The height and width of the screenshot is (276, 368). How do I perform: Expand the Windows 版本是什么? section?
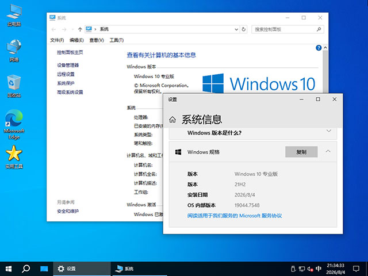click(x=329, y=131)
